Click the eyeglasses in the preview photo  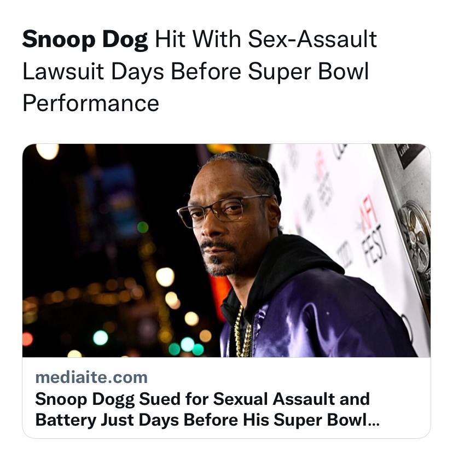click(x=224, y=210)
